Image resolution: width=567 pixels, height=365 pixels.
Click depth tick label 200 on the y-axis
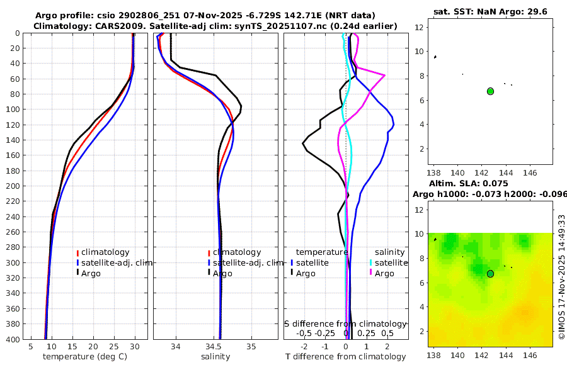point(13,186)
